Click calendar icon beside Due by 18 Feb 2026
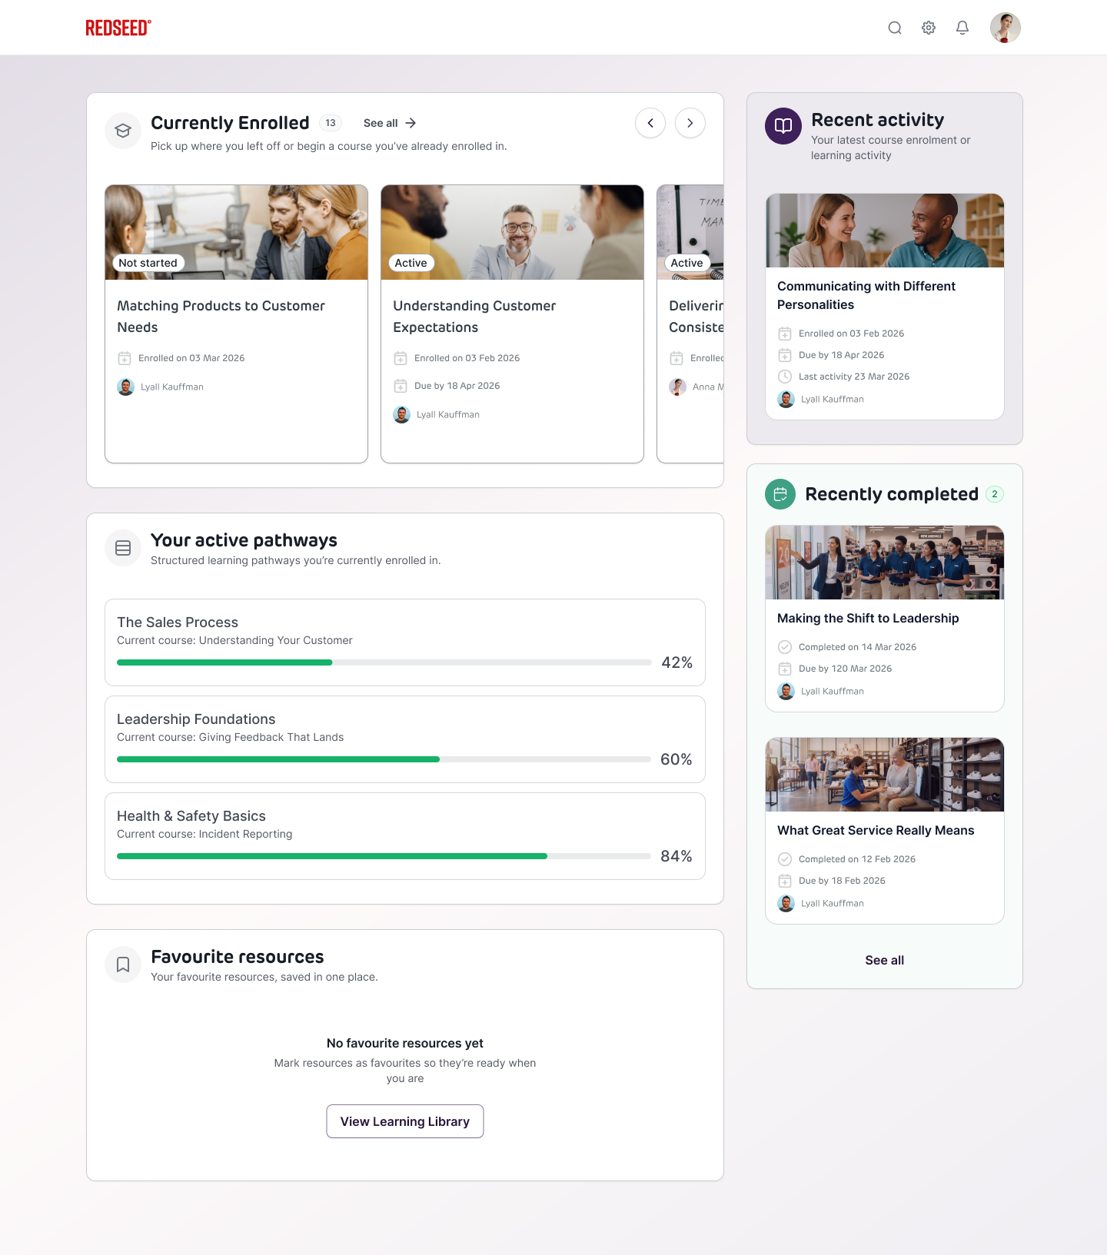The width and height of the screenshot is (1107, 1255). point(785,881)
